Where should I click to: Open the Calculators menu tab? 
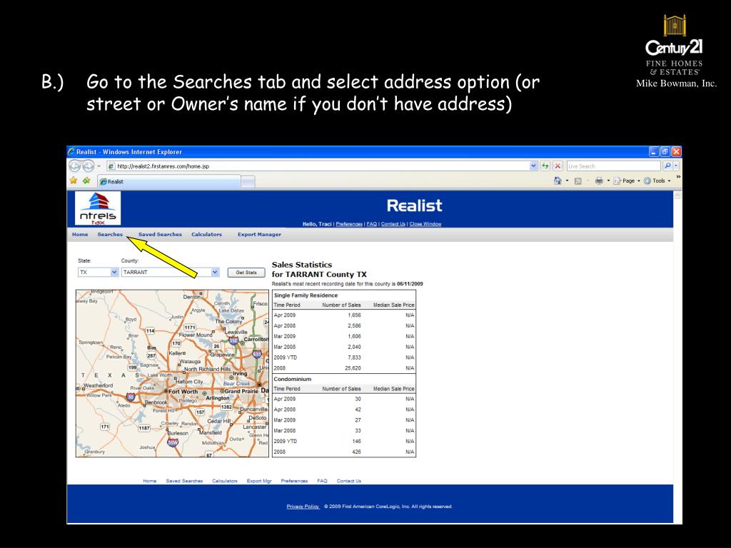206,234
